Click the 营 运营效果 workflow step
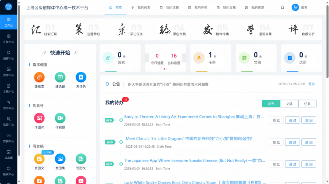Viewport: 329px width, 184px height. point(259,30)
